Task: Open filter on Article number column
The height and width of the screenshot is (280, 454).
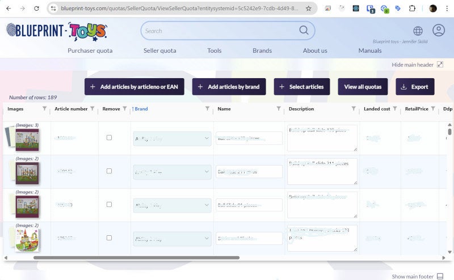Action: coord(92,108)
